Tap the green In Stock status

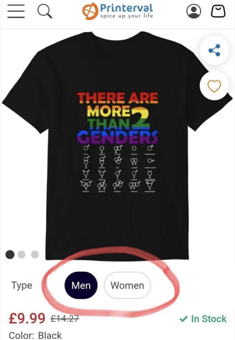pyautogui.click(x=203, y=319)
